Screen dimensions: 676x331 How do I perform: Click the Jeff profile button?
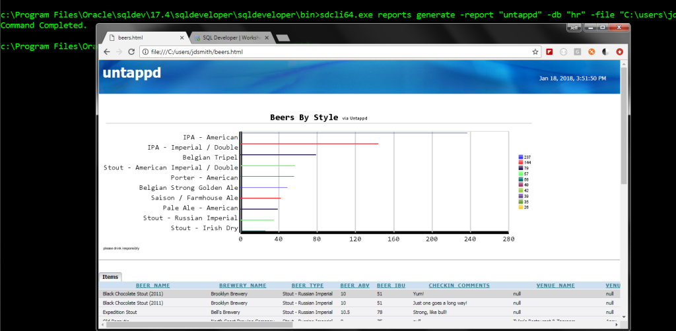coord(574,28)
